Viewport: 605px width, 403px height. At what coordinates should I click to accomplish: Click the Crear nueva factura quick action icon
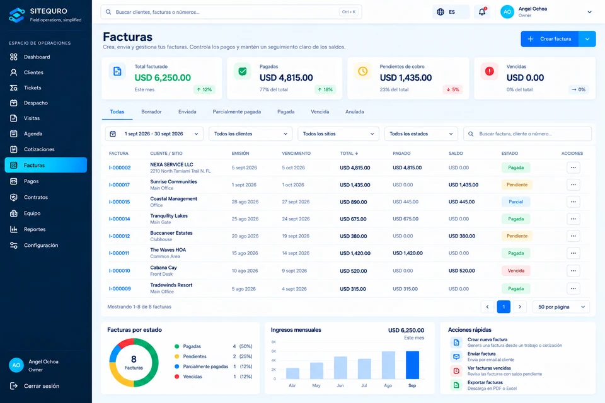(456, 343)
